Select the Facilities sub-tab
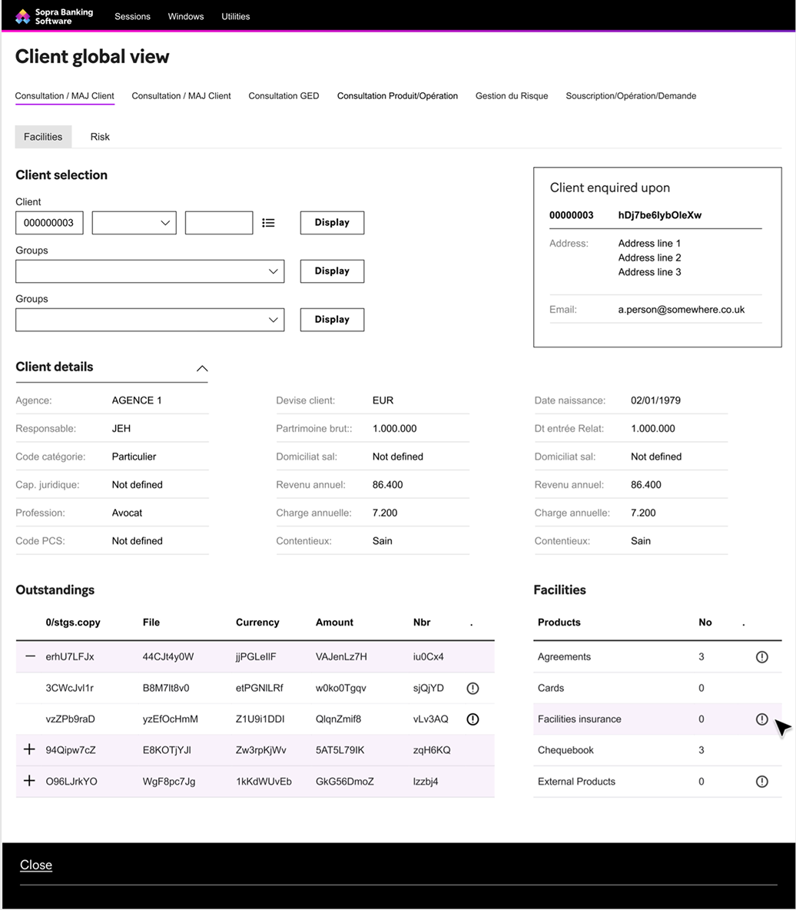Viewport: 796px width, 910px height. click(x=43, y=137)
